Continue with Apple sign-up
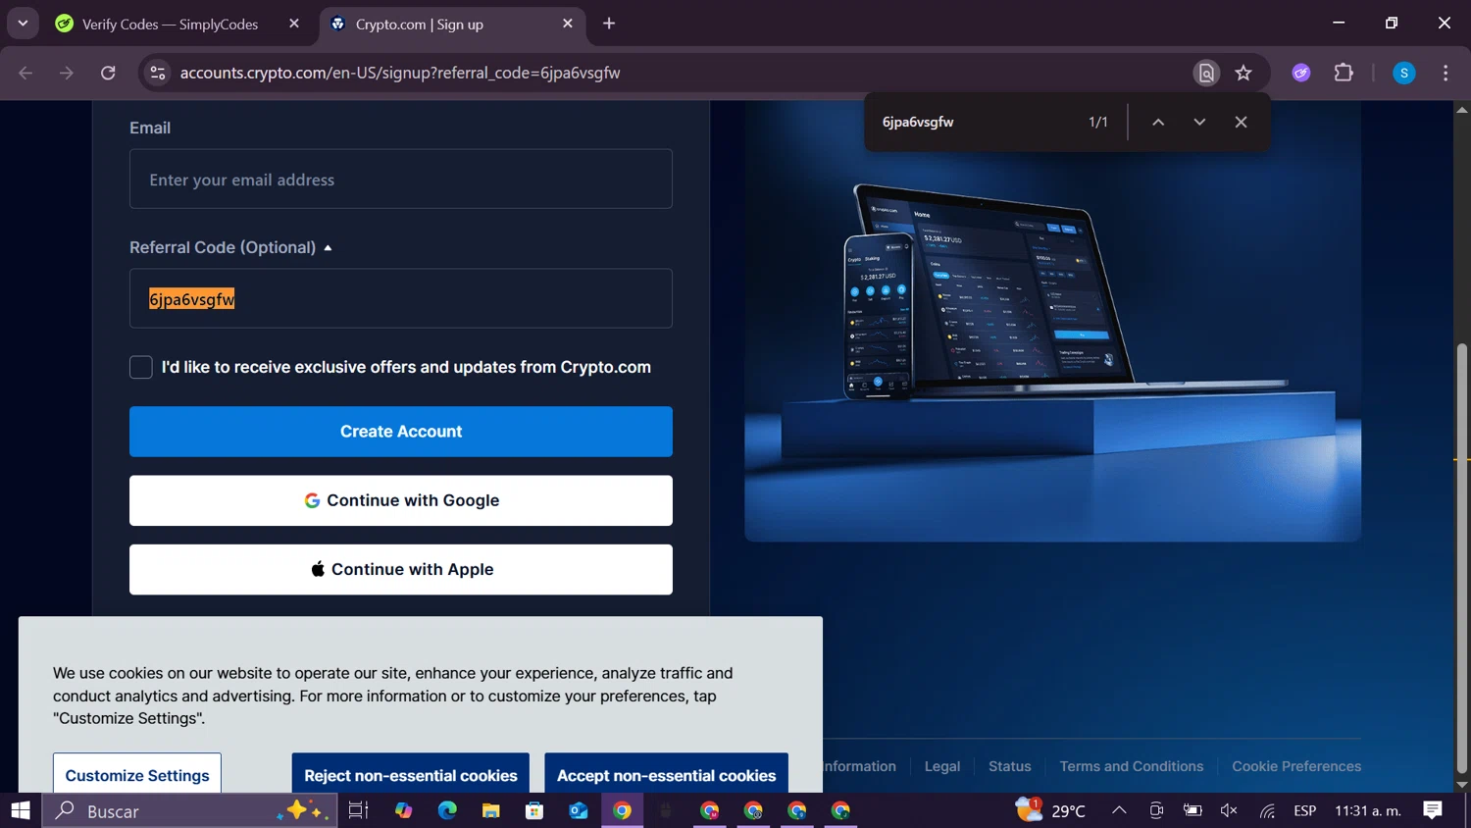Viewport: 1471px width, 828px height. click(x=401, y=569)
